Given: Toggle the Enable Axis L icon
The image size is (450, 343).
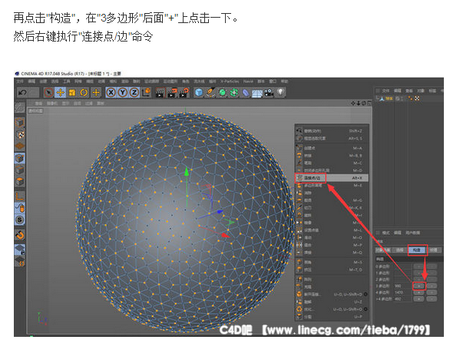Looking at the screenshot, I should click(x=20, y=197).
